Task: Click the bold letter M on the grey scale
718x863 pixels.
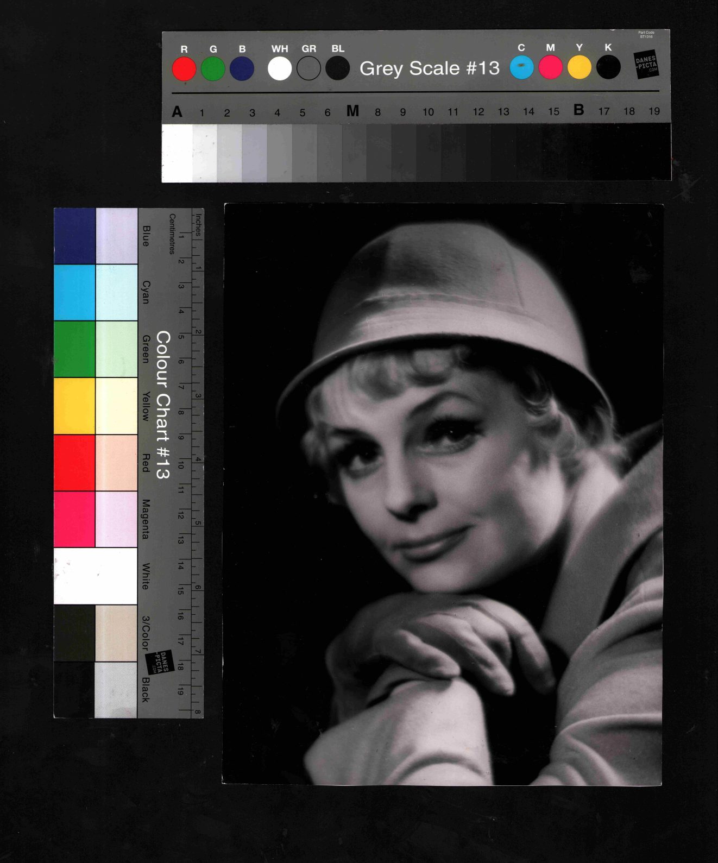Action: [x=352, y=111]
